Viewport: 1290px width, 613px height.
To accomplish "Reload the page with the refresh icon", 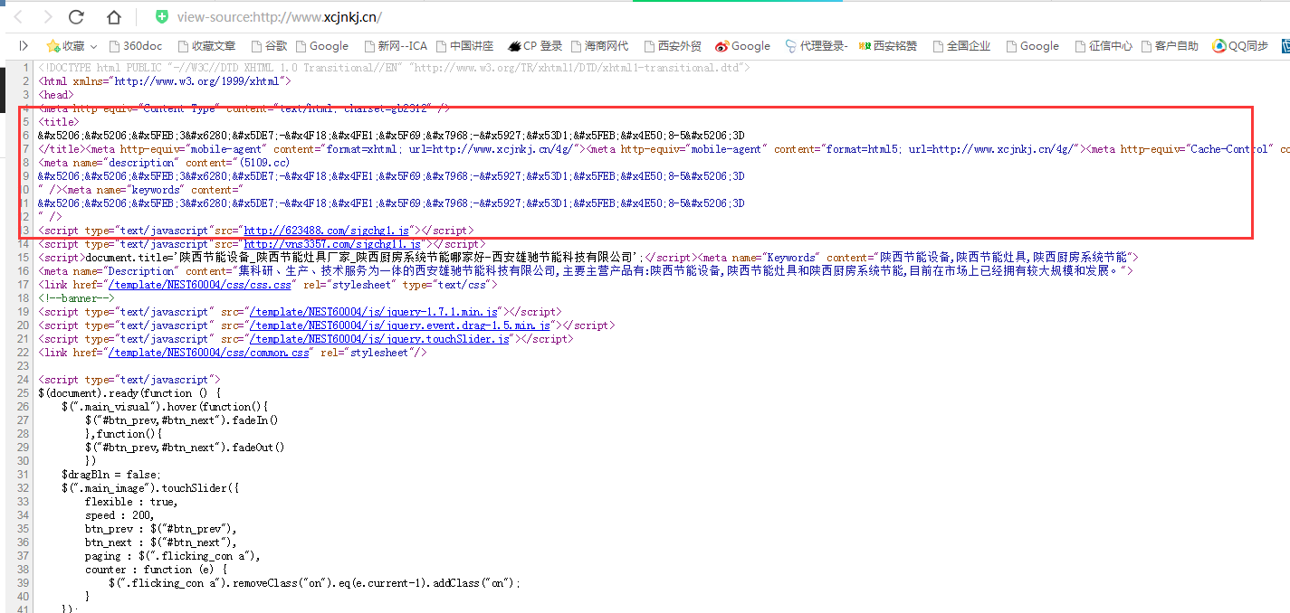I will (75, 16).
